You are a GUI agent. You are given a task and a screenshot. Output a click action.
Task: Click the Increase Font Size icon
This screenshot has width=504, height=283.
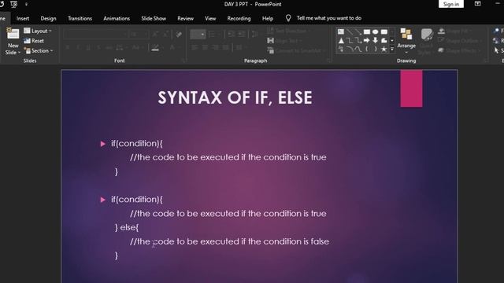click(x=155, y=34)
